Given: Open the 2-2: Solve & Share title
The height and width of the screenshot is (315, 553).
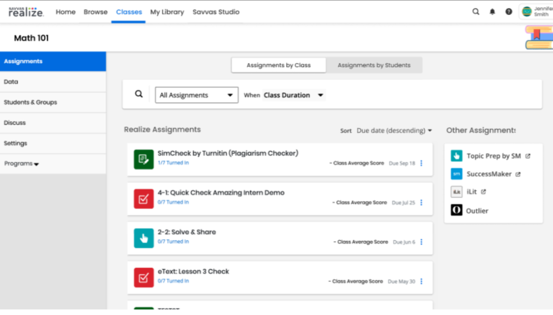Looking at the screenshot, I should (x=186, y=232).
